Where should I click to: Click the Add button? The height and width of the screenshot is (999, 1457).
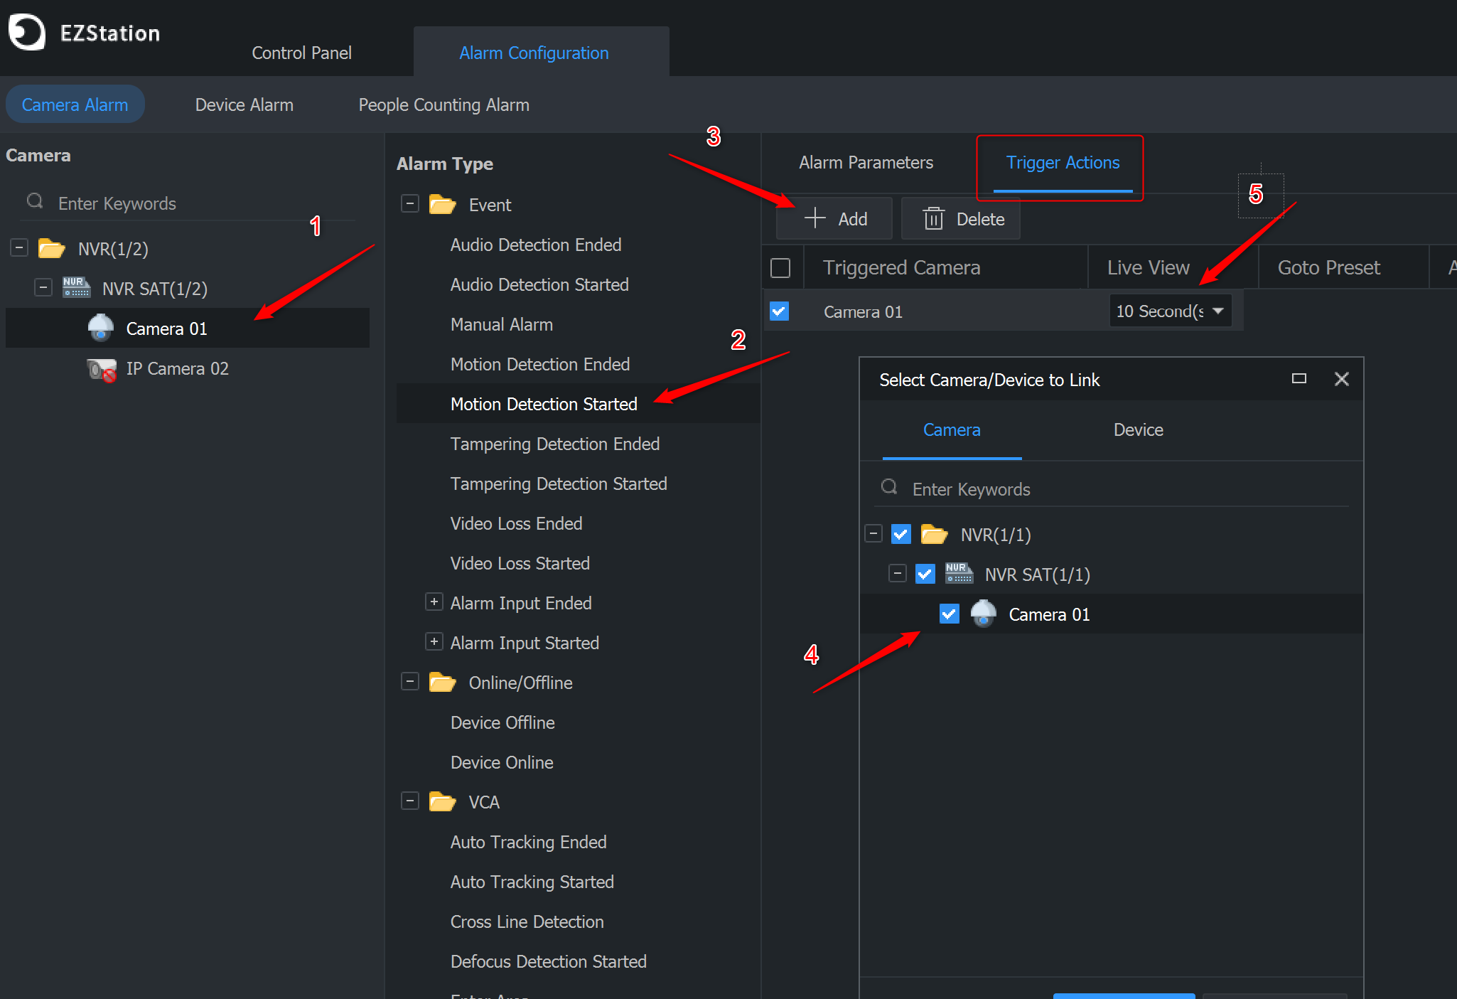click(834, 218)
